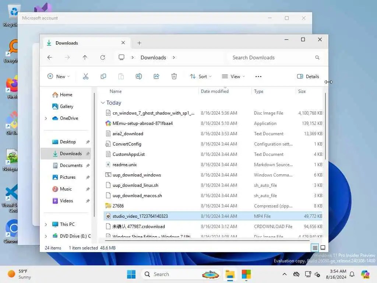Viewport: 377px width, 283px height.
Task: Select the uup_download_linux.sh file
Action: [x=213, y=186]
